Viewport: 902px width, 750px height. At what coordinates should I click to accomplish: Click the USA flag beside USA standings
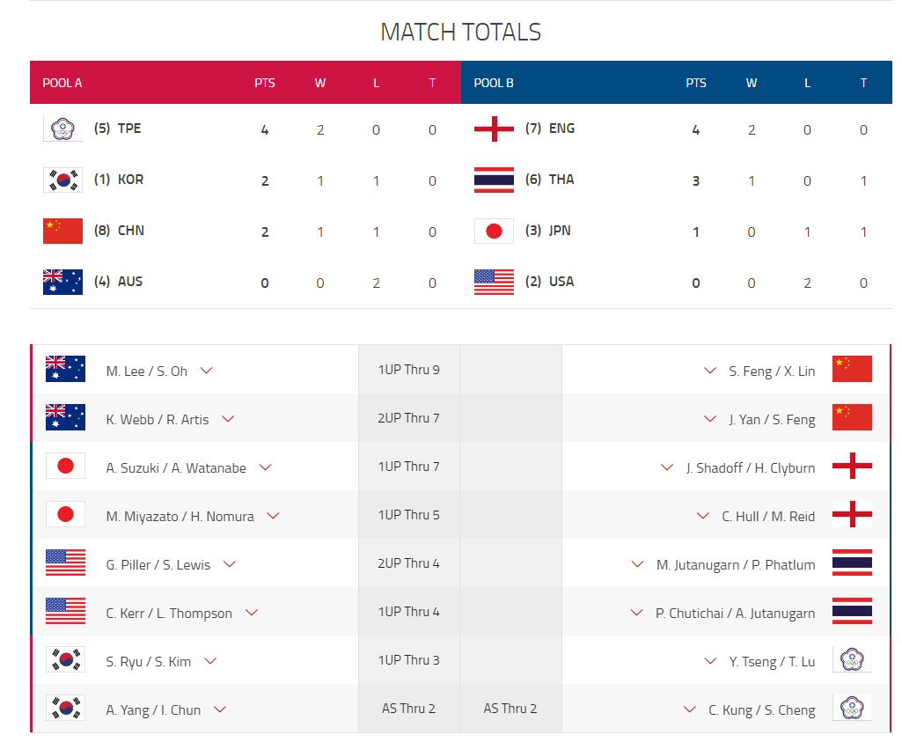[494, 282]
